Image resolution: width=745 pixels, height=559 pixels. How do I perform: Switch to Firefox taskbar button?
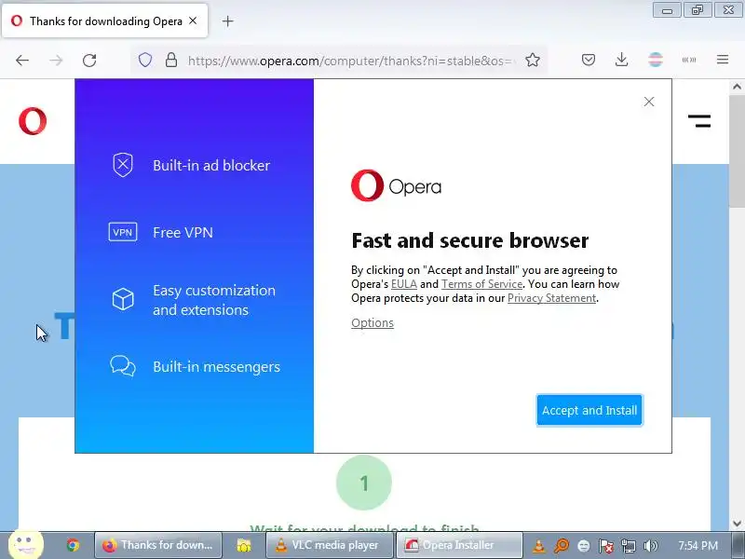click(158, 545)
